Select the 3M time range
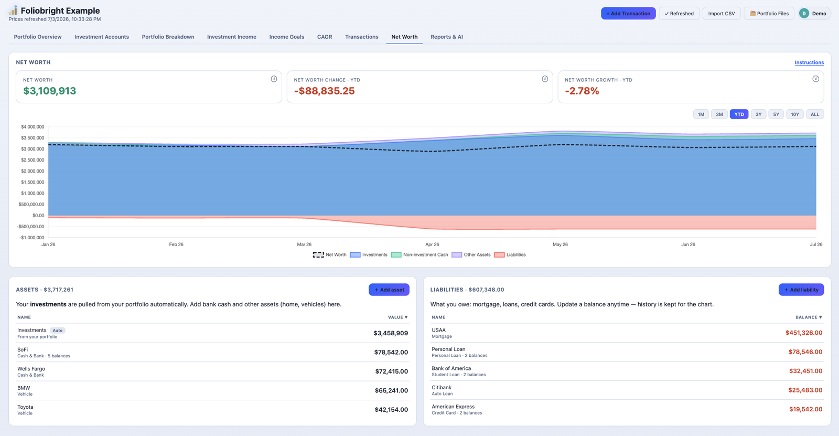This screenshot has height=436, width=839. click(x=719, y=114)
